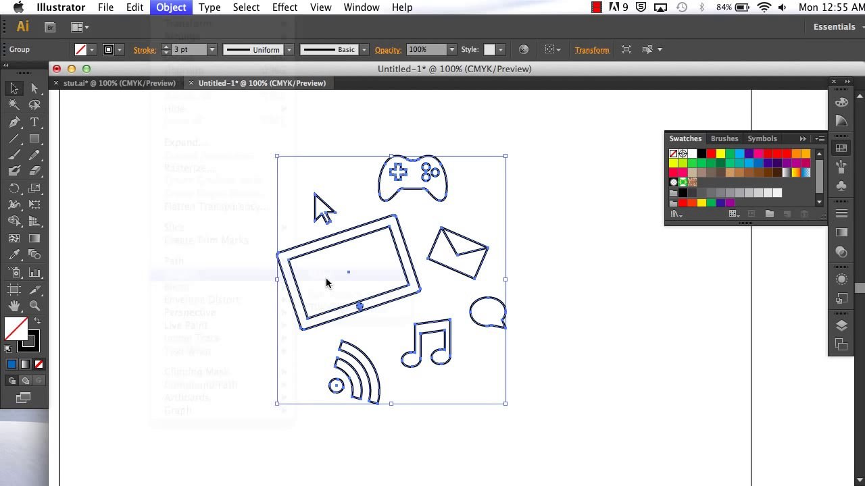Select the Direct Selection tool (white arrow)
The height and width of the screenshot is (486, 865).
[34, 88]
